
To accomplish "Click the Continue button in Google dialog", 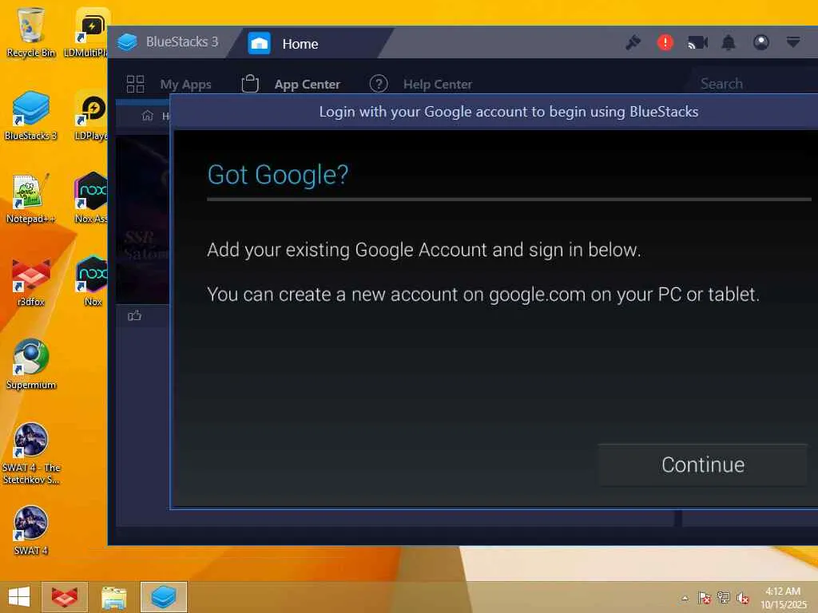I will [x=702, y=465].
